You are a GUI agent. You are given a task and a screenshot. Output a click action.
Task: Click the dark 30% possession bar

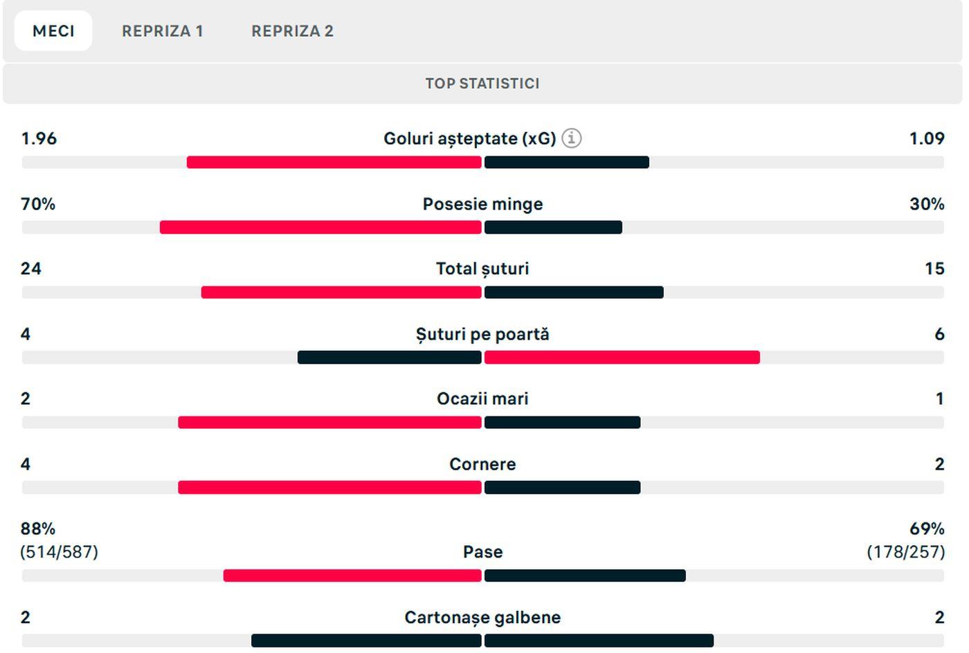553,228
